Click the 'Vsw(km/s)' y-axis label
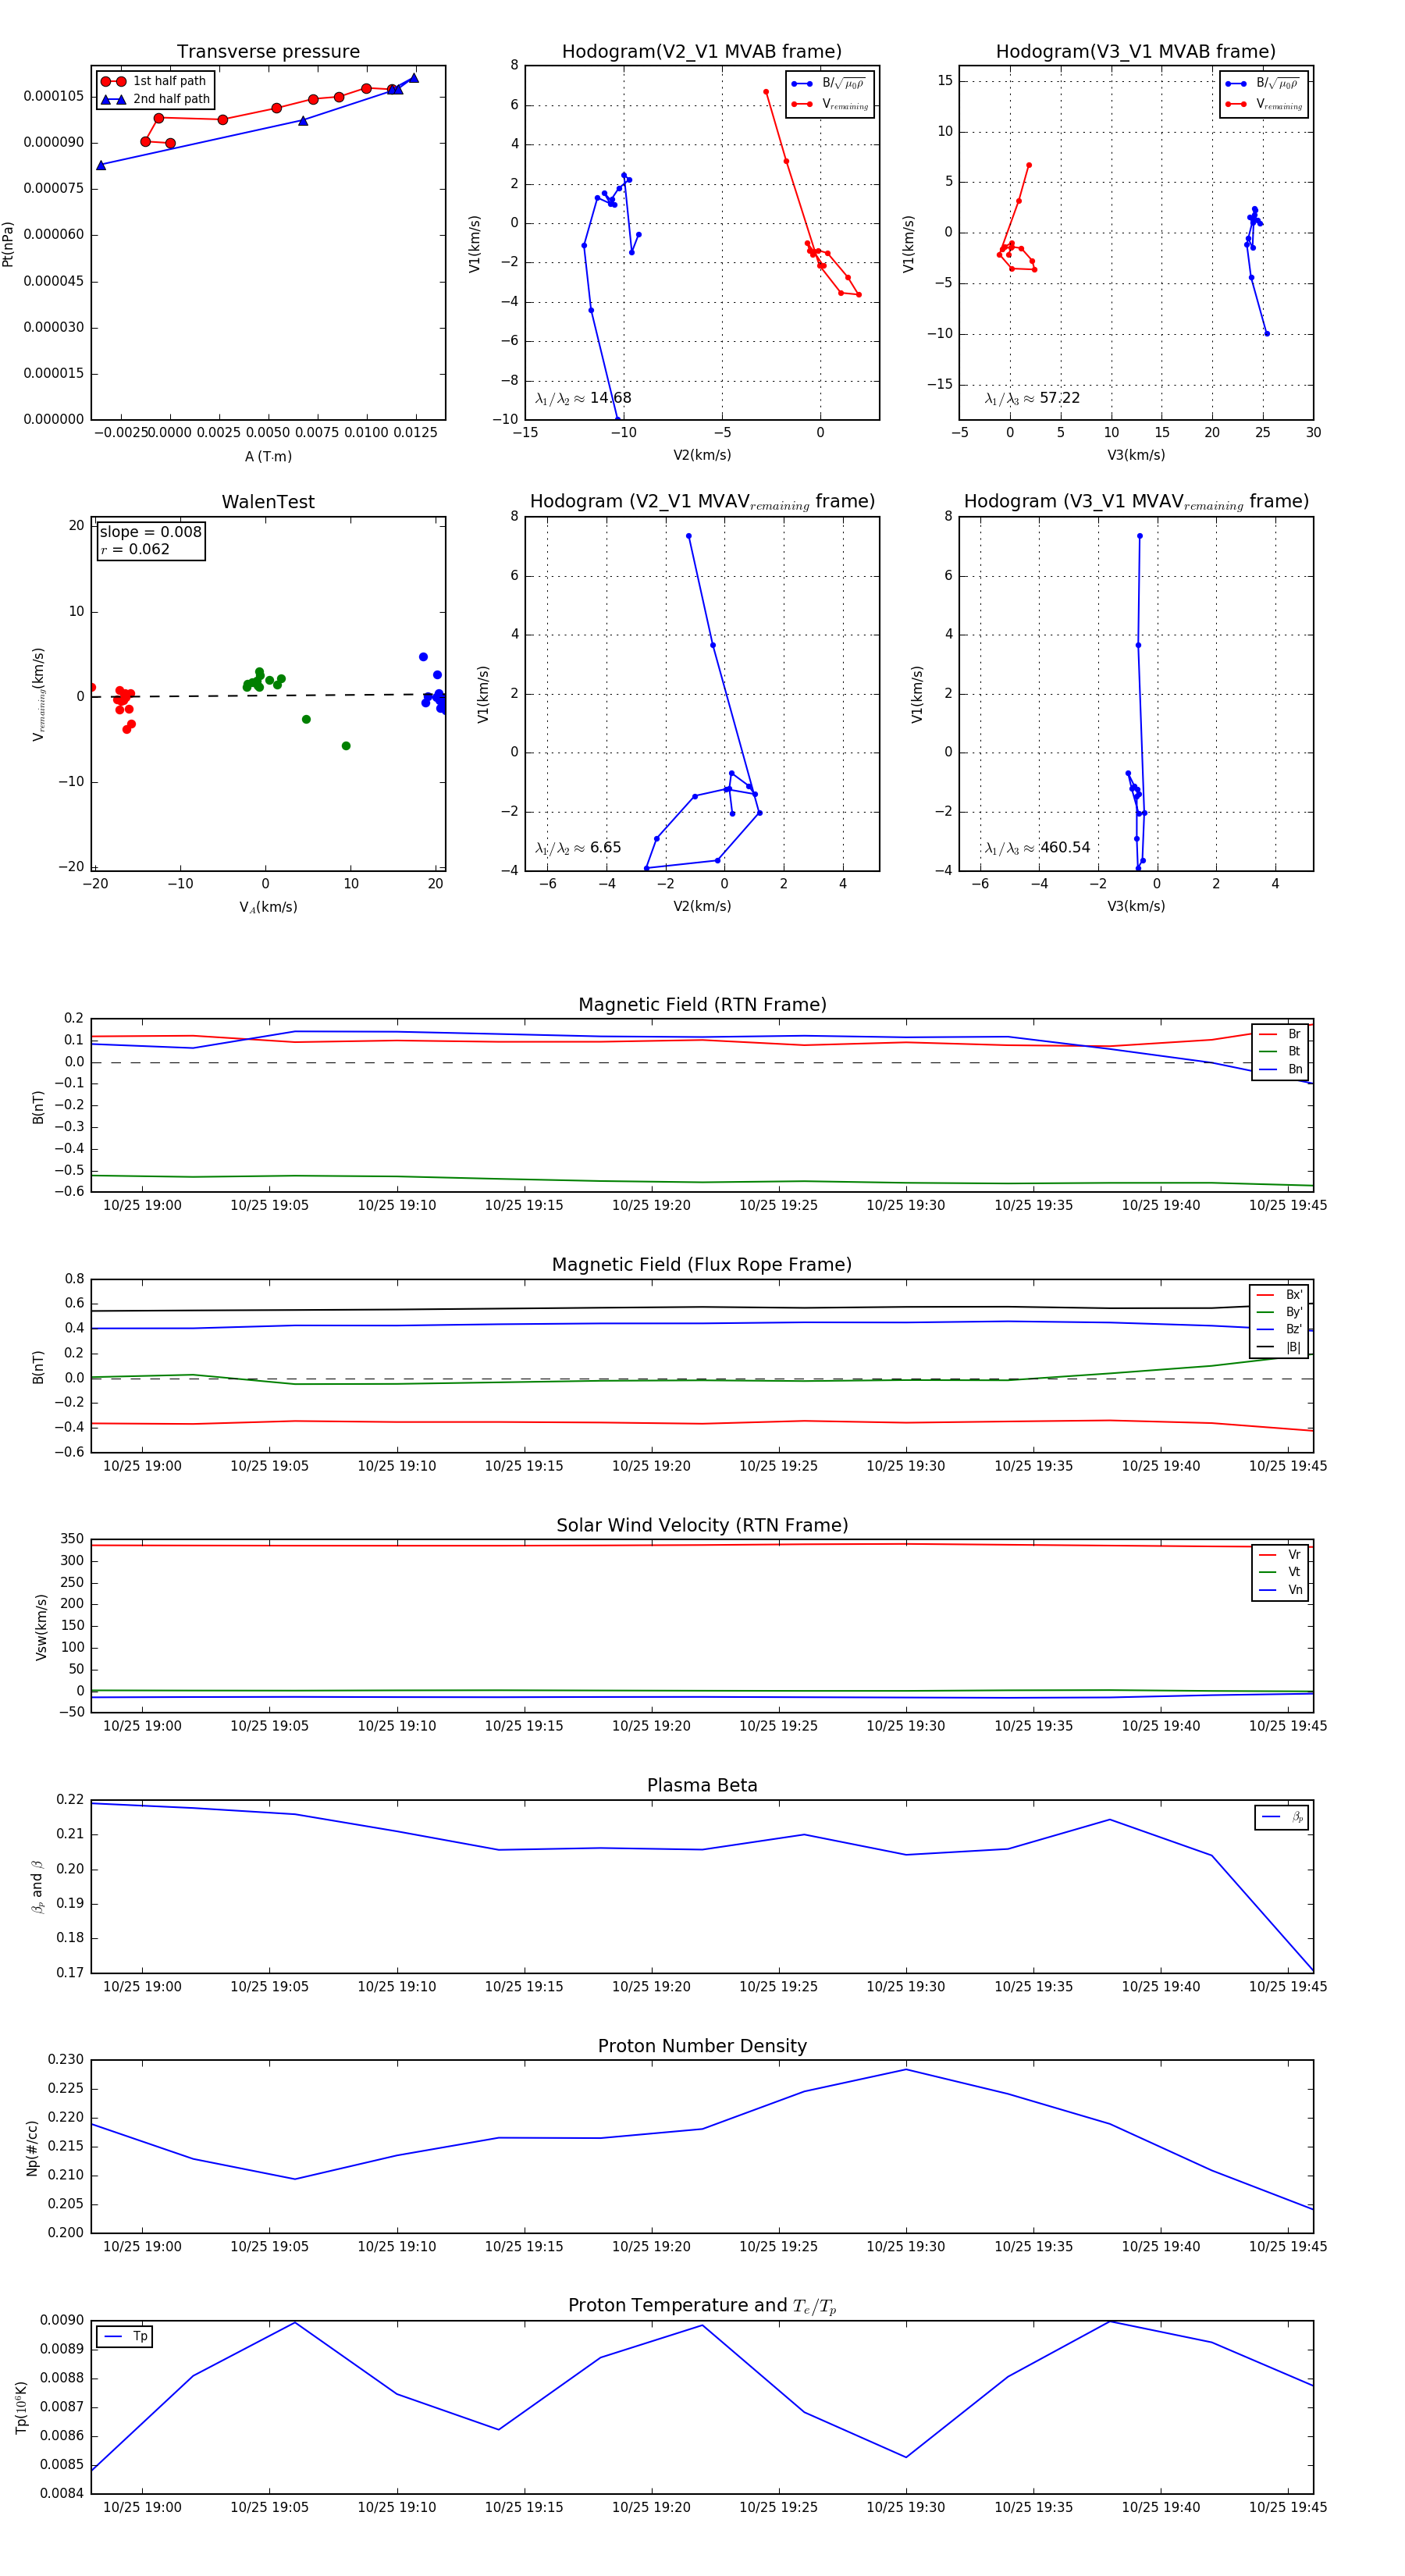 pyautogui.click(x=41, y=1628)
